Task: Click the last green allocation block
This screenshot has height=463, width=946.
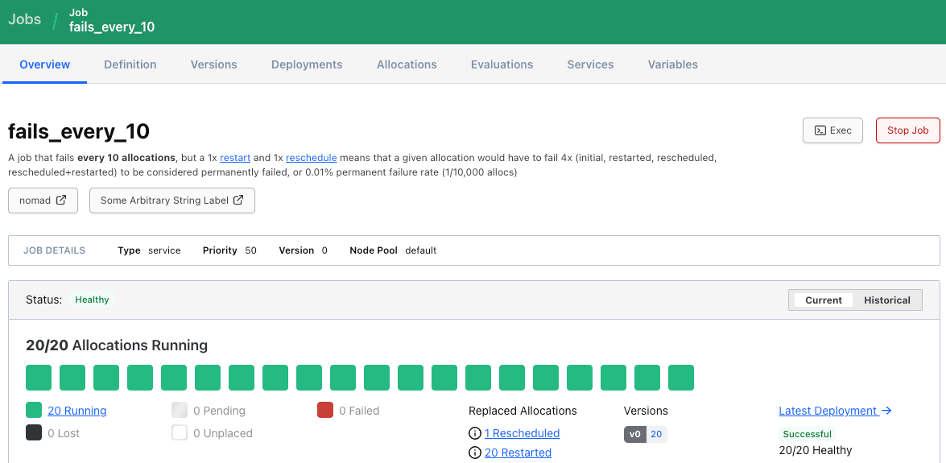Action: [681, 378]
